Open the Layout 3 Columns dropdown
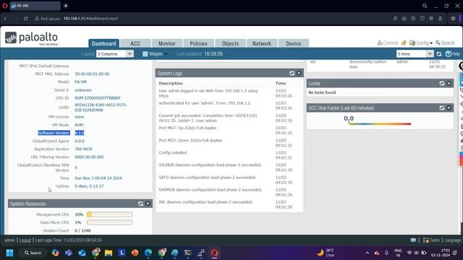This screenshot has height=260, width=463. pos(115,54)
